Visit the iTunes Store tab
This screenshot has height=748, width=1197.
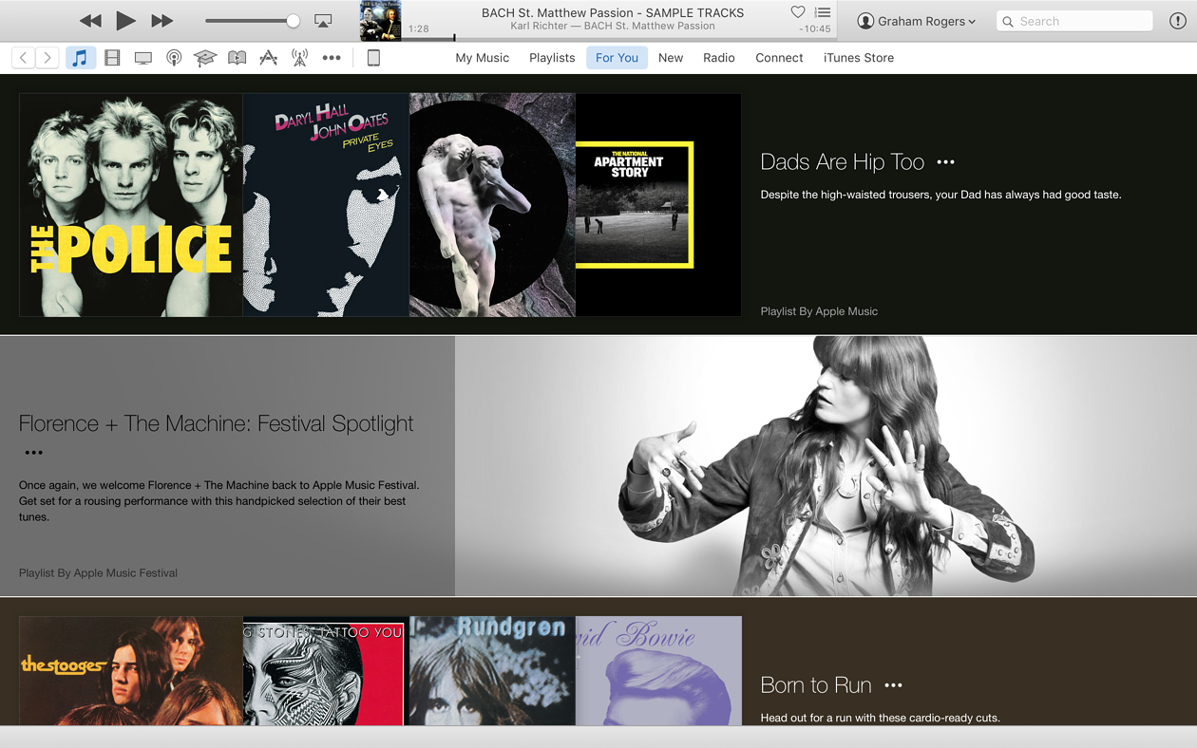coord(859,58)
